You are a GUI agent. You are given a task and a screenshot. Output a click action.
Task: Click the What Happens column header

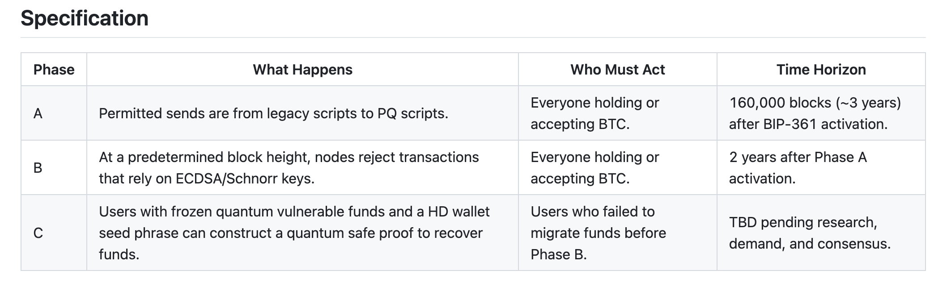coord(302,70)
